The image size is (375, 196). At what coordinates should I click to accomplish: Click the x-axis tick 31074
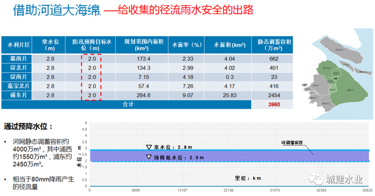click(x=275, y=190)
